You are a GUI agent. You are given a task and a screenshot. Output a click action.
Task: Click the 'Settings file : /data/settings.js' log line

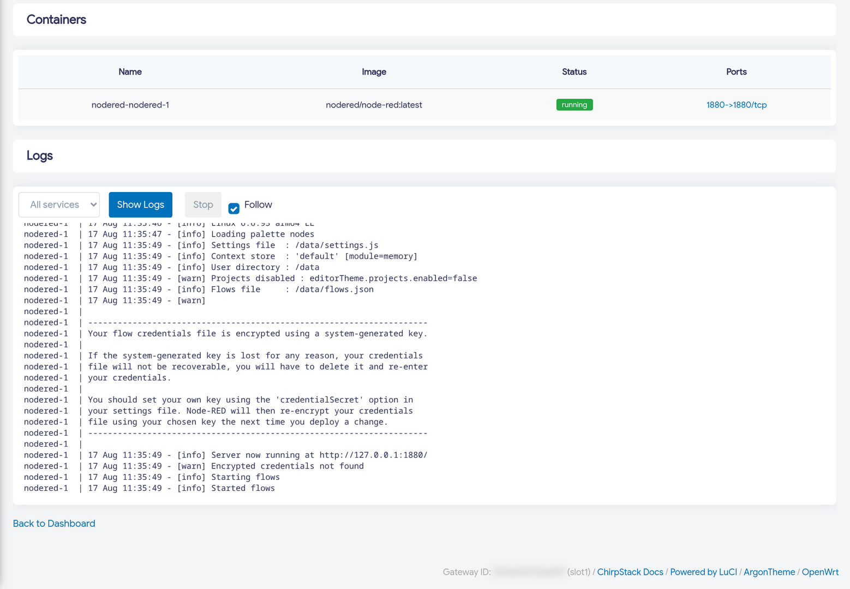201,245
